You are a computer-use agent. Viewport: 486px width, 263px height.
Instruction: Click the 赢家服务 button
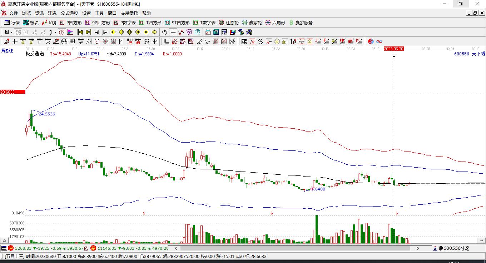(301, 23)
